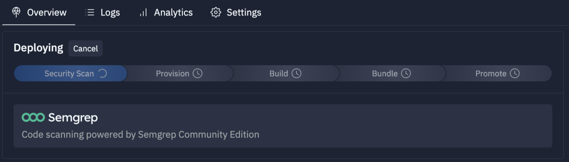Click the clock icon in Promote step
Screen dimensions: 569x162
click(x=515, y=73)
